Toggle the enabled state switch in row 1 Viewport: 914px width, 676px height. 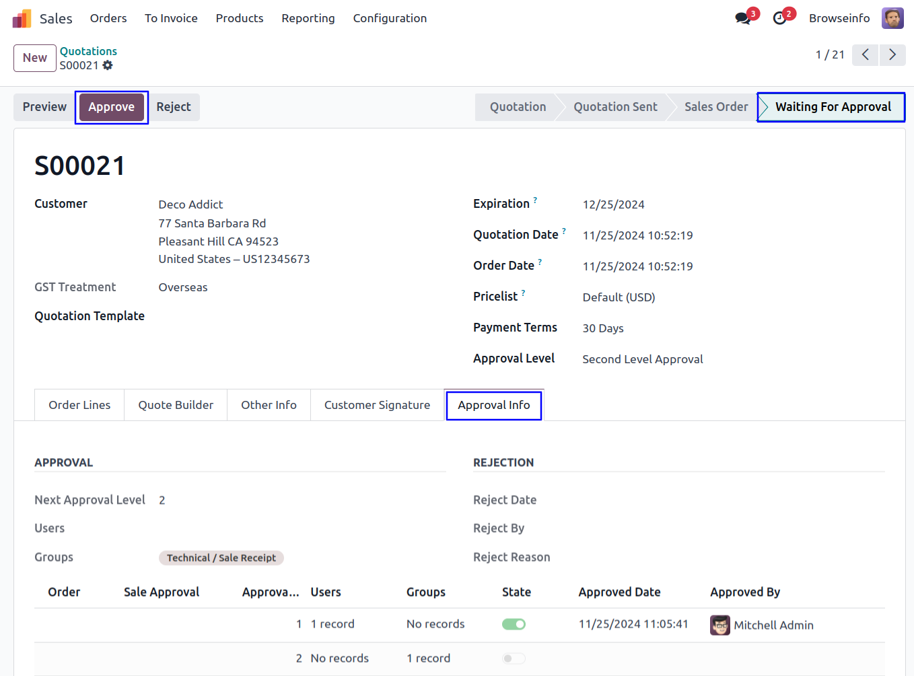tap(514, 624)
